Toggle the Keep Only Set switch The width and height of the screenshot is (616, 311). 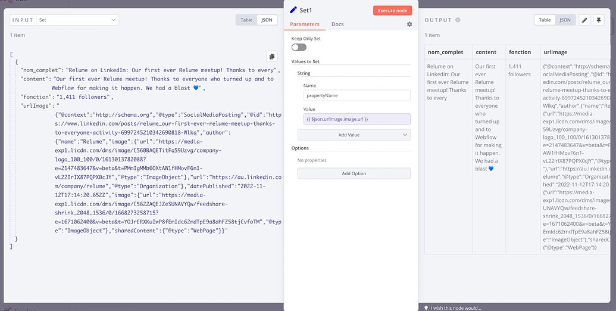click(x=299, y=47)
